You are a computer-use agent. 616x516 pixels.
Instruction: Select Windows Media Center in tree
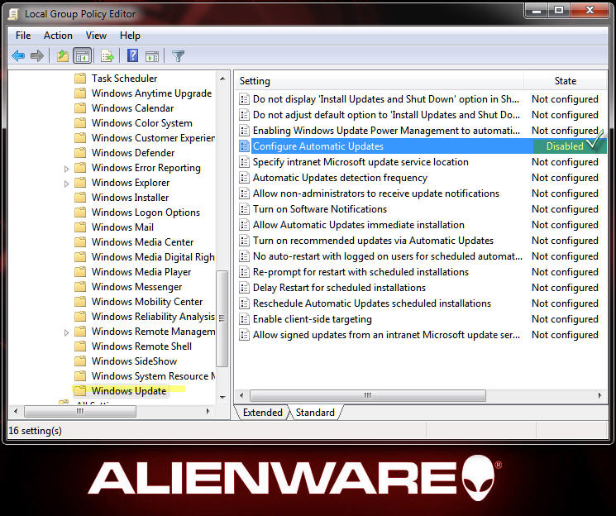142,242
